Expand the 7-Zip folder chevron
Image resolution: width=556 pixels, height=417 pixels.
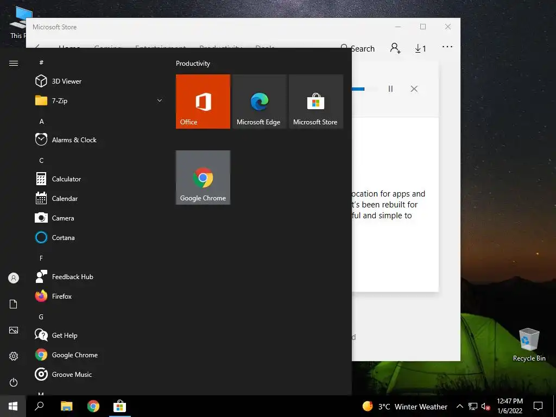160,100
